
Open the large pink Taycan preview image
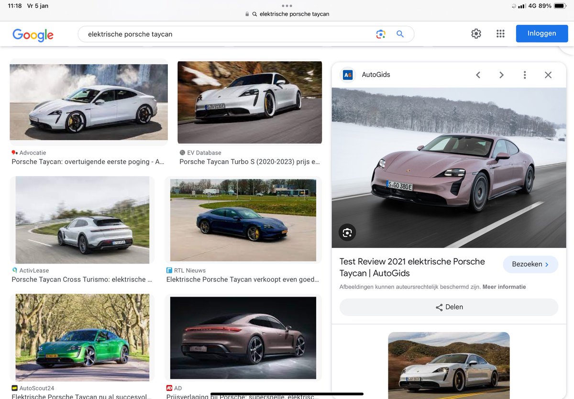coord(449,167)
